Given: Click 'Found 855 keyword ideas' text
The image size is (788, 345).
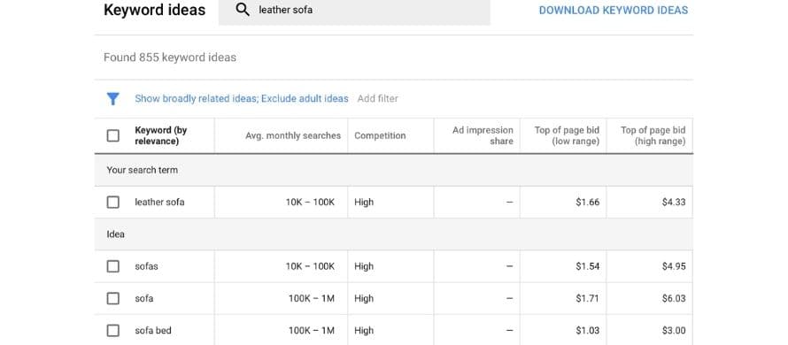Looking at the screenshot, I should click(x=170, y=57).
